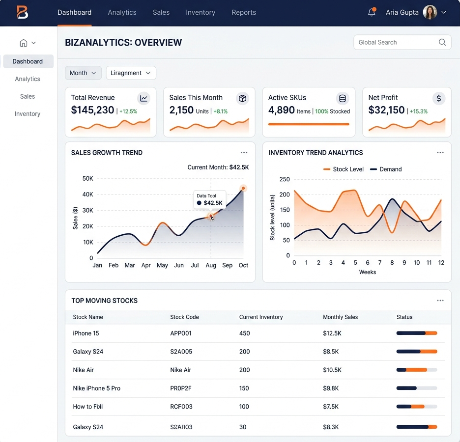This screenshot has height=442, width=460.
Task: Click the Active SKUs database icon
Action: coord(343,98)
